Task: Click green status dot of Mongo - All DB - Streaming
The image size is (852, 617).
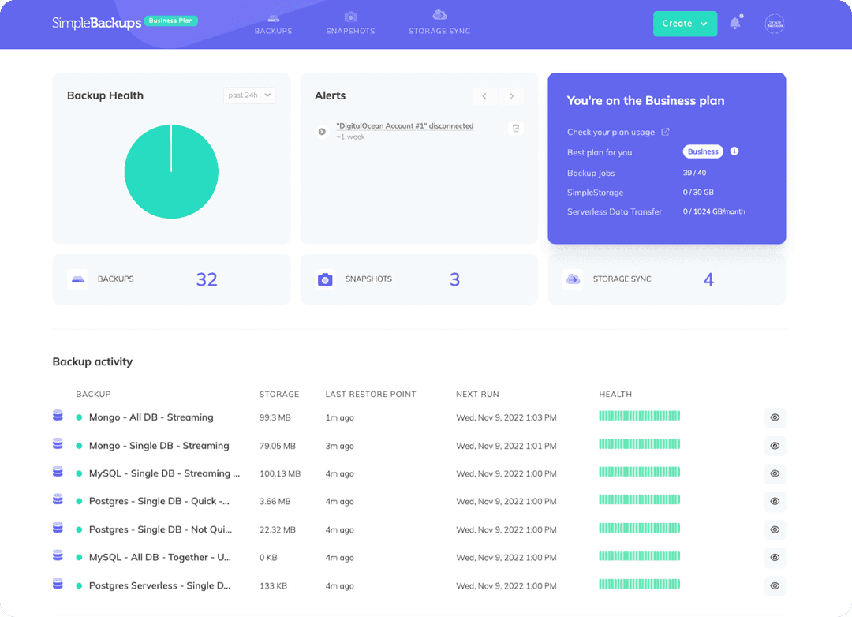Action: (x=79, y=417)
